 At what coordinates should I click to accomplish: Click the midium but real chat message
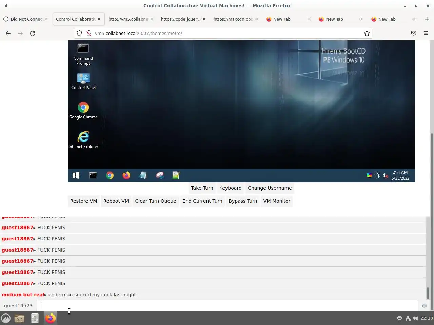pyautogui.click(x=213, y=295)
